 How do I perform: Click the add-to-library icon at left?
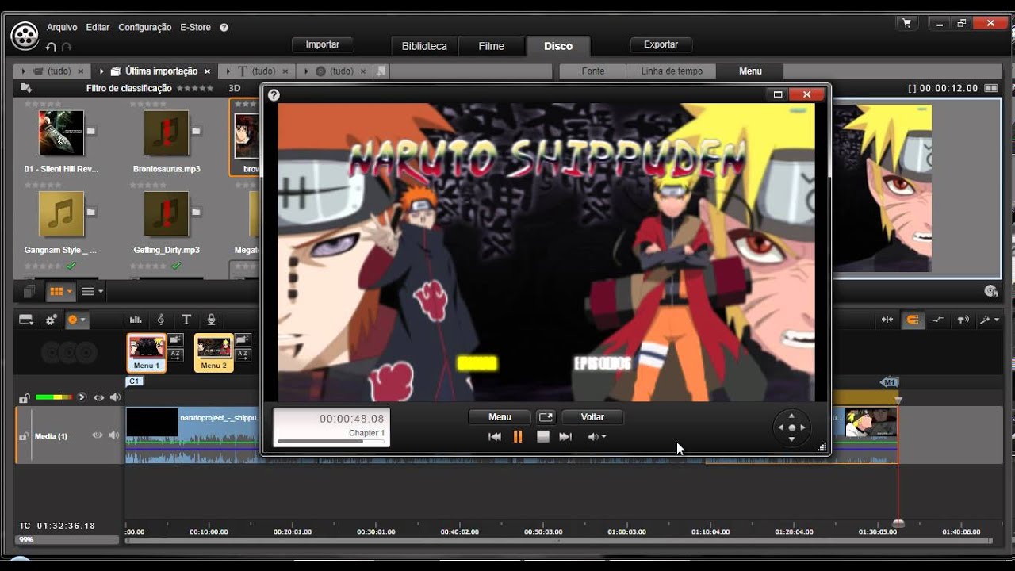[x=26, y=88]
